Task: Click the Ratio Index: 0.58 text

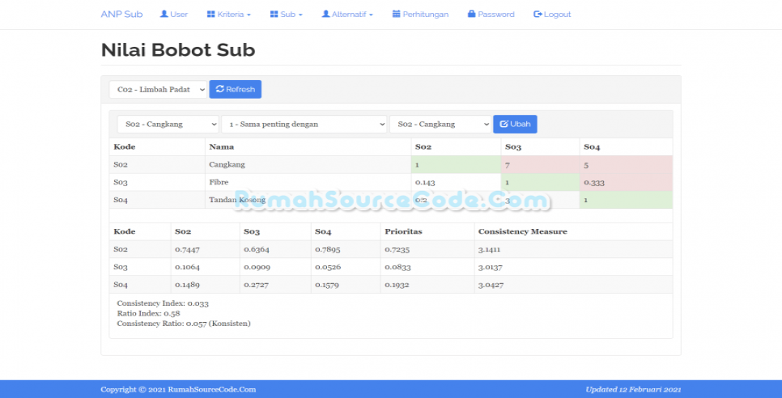Action: (149, 313)
